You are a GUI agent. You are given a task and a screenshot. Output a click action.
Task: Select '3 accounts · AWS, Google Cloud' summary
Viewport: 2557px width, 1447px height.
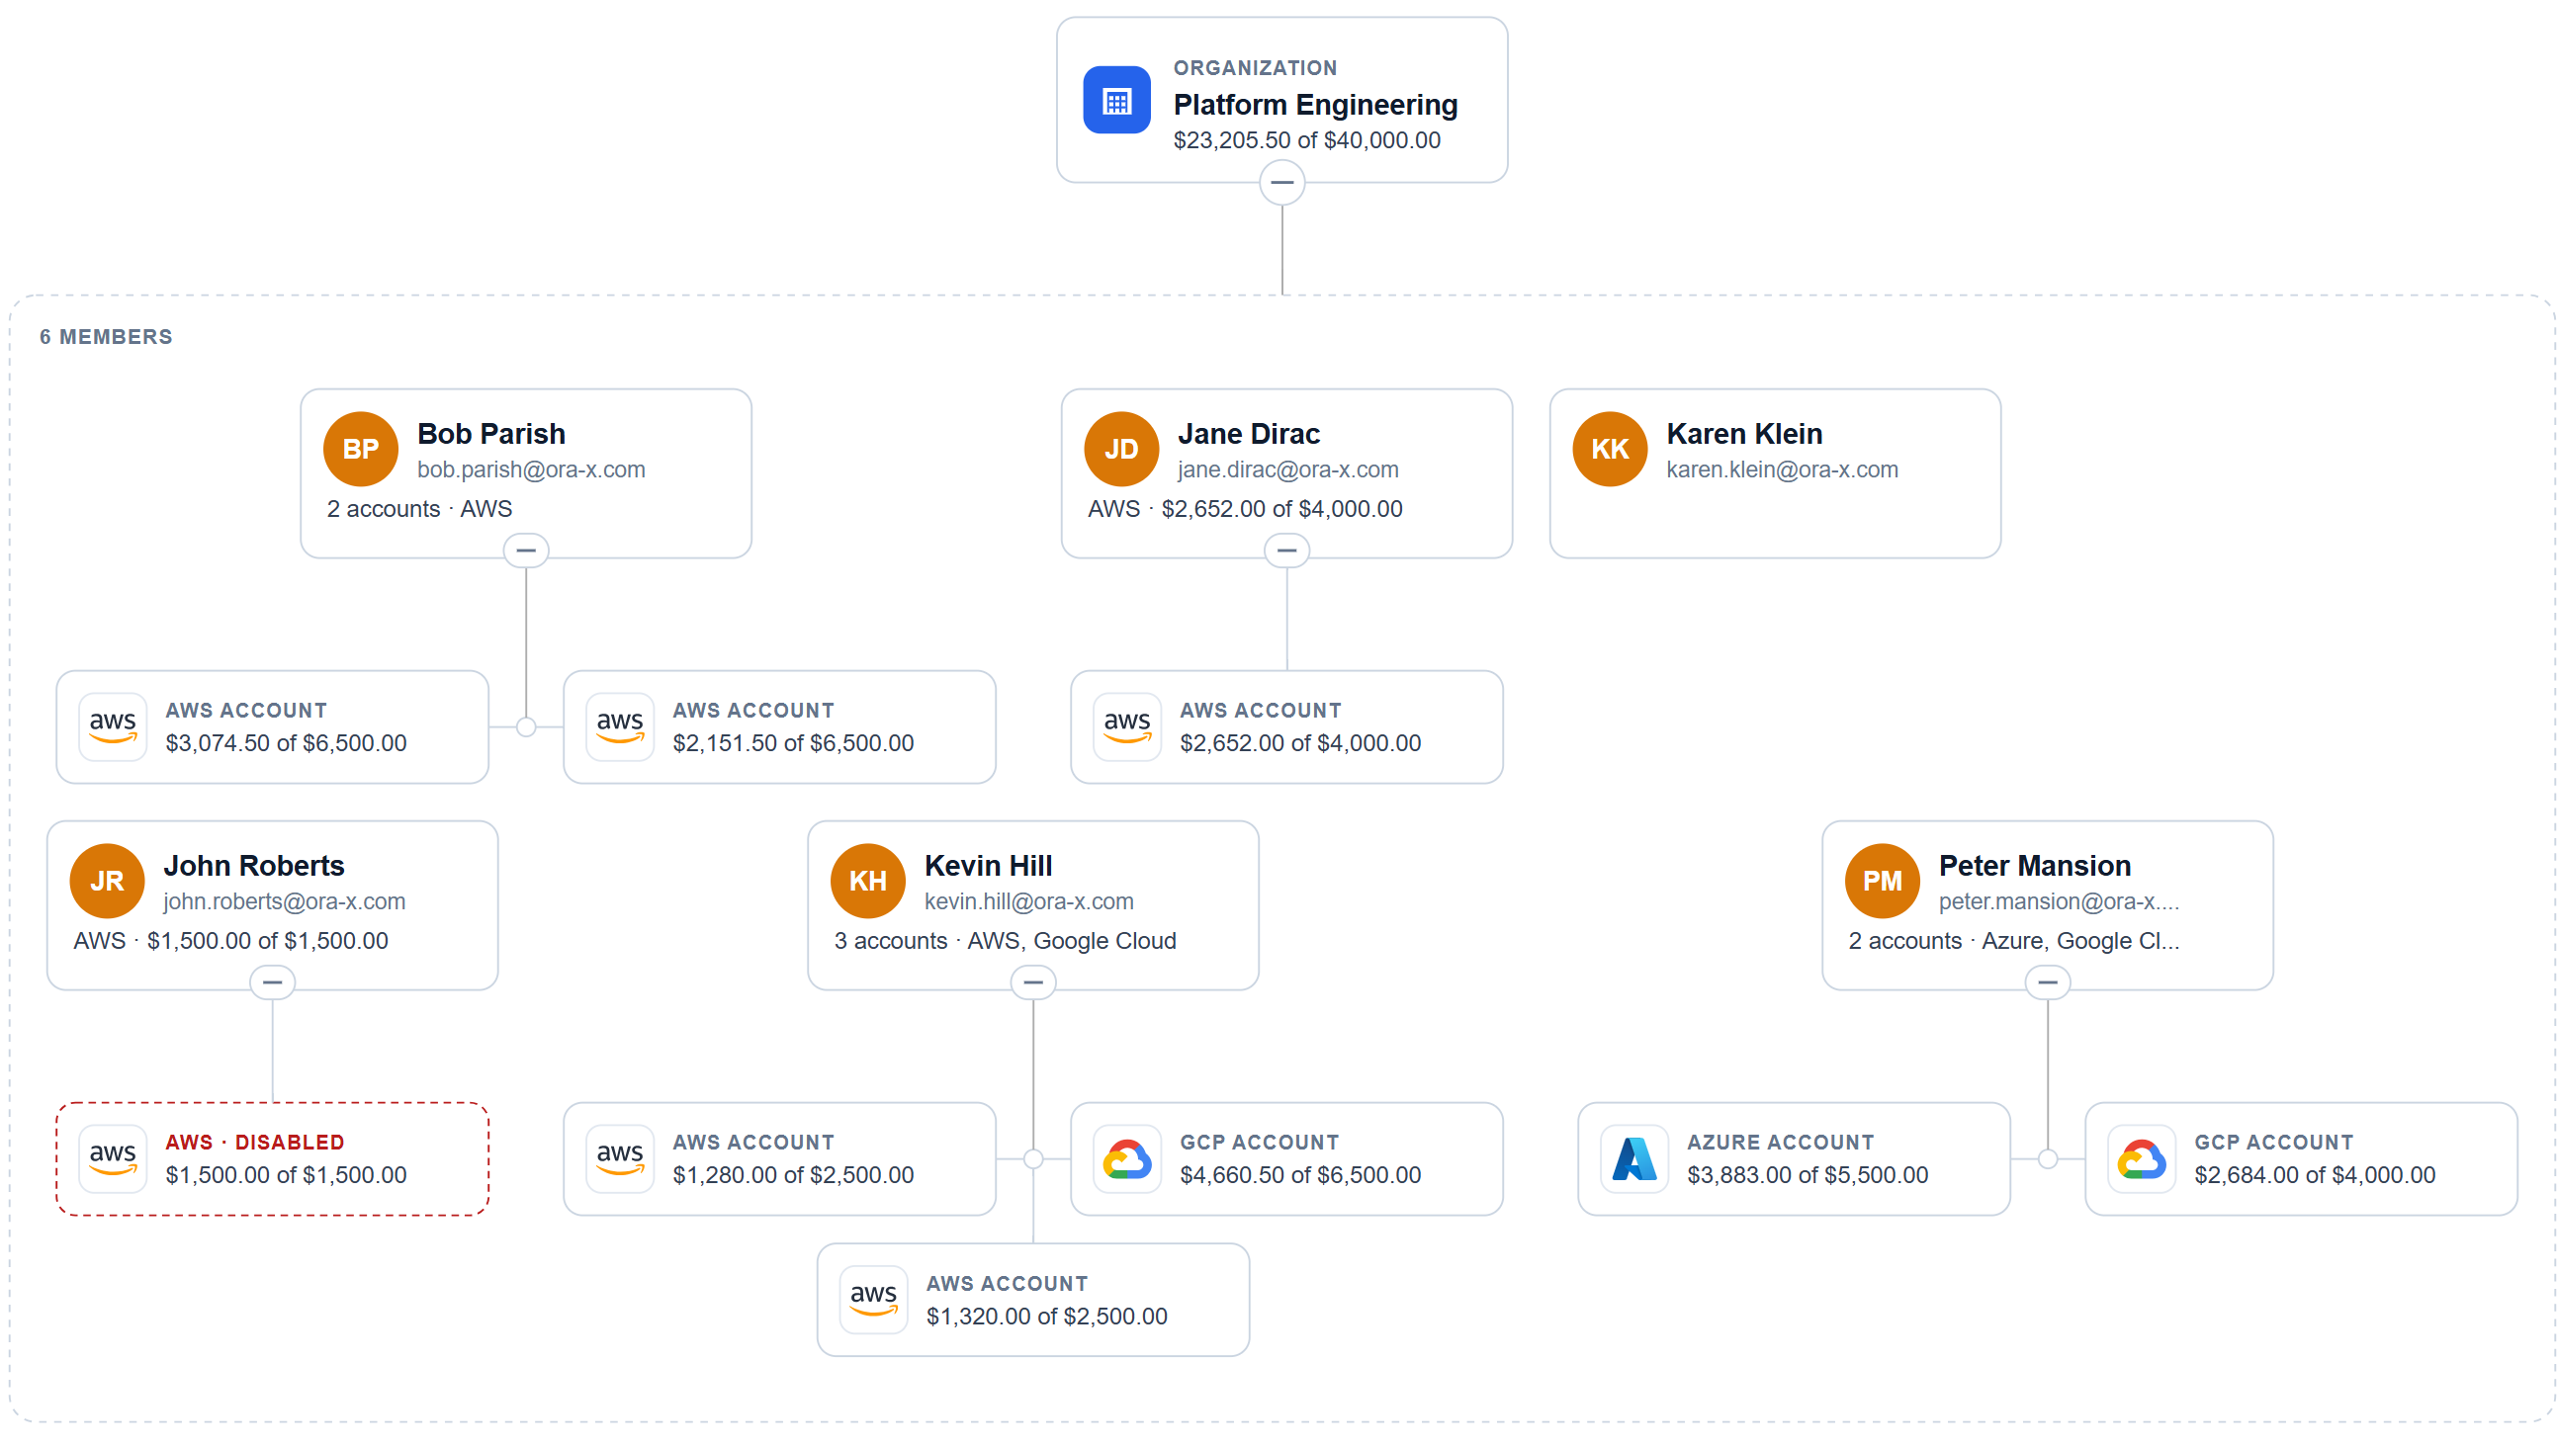1004,940
